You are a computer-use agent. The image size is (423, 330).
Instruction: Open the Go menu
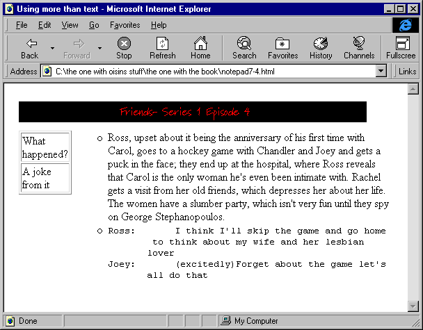94,25
